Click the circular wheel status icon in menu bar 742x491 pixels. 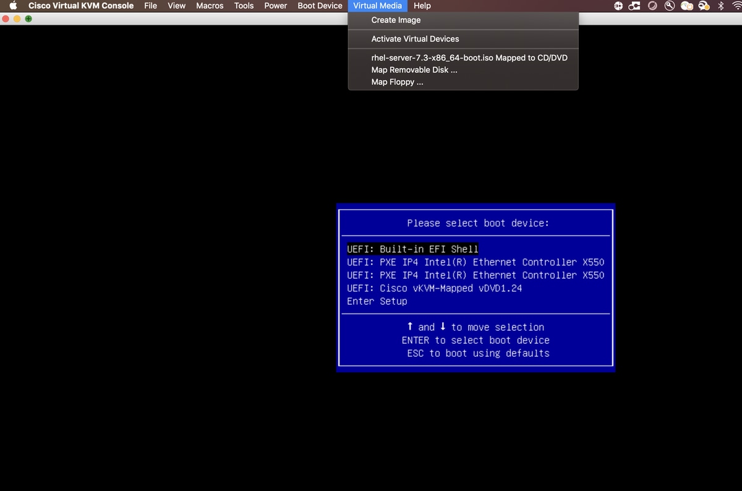tap(618, 6)
